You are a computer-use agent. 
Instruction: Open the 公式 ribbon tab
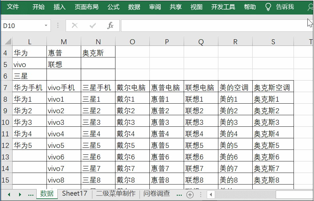[113, 7]
